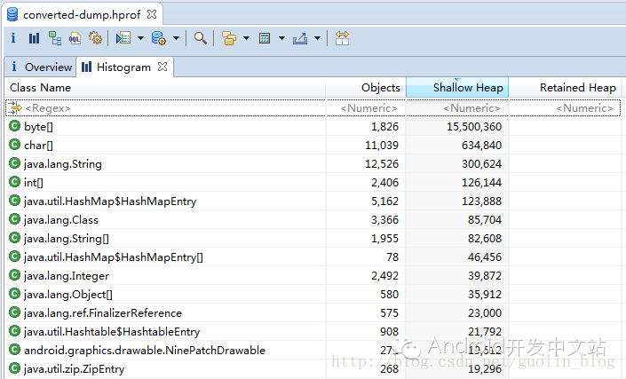Click compare to another heap dump icon
The height and width of the screenshot is (379, 626).
coord(342,38)
